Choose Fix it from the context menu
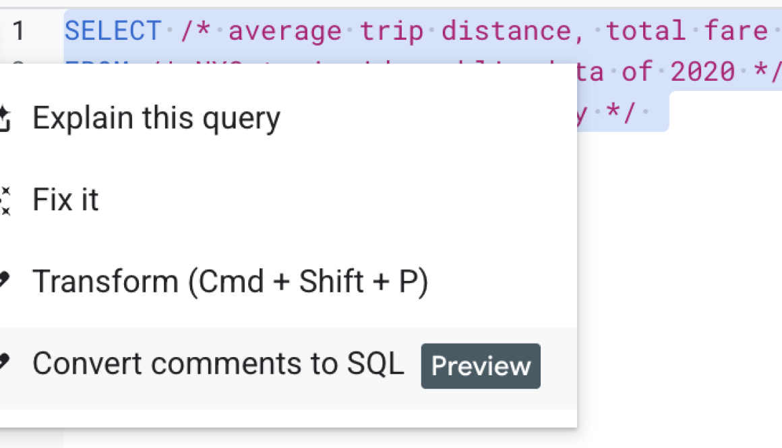The height and width of the screenshot is (448, 782). 65,199
